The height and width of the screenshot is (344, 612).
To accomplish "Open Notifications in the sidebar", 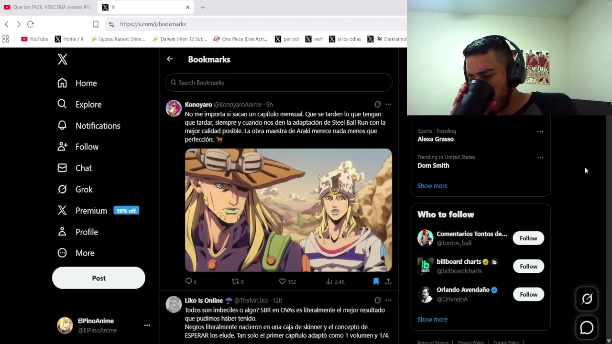I will tap(88, 126).
